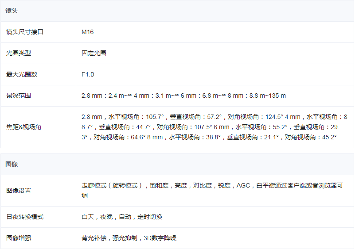Select the F1.0 aperture value
Screen dimensions: 355x249
click(88, 74)
